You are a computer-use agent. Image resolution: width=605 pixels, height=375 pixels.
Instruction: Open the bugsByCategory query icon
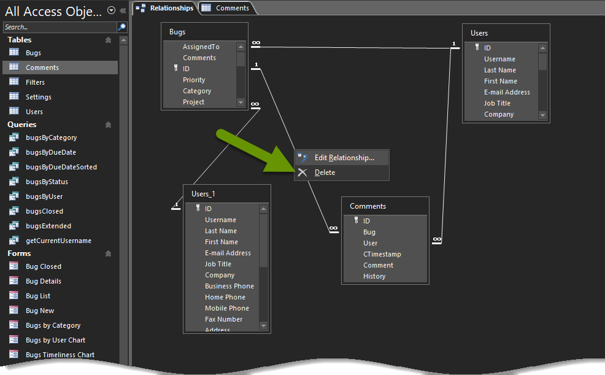coord(14,137)
